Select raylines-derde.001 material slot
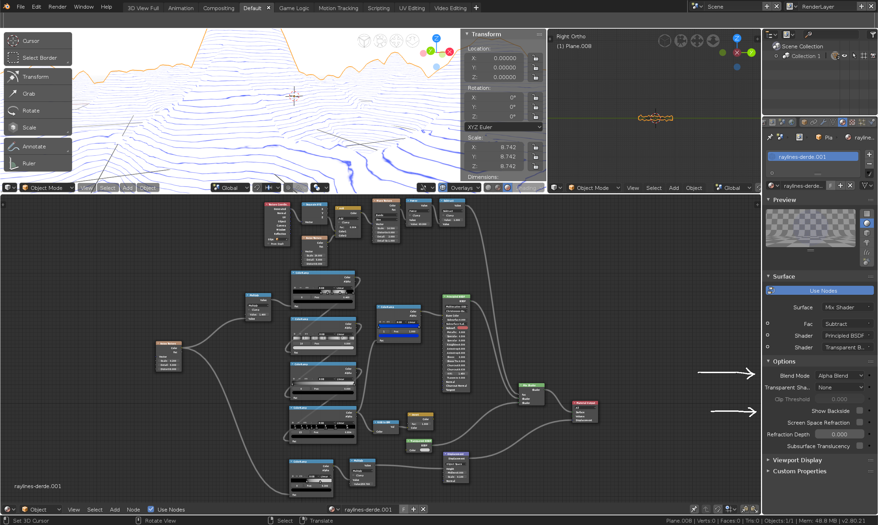This screenshot has width=878, height=525. pos(813,157)
